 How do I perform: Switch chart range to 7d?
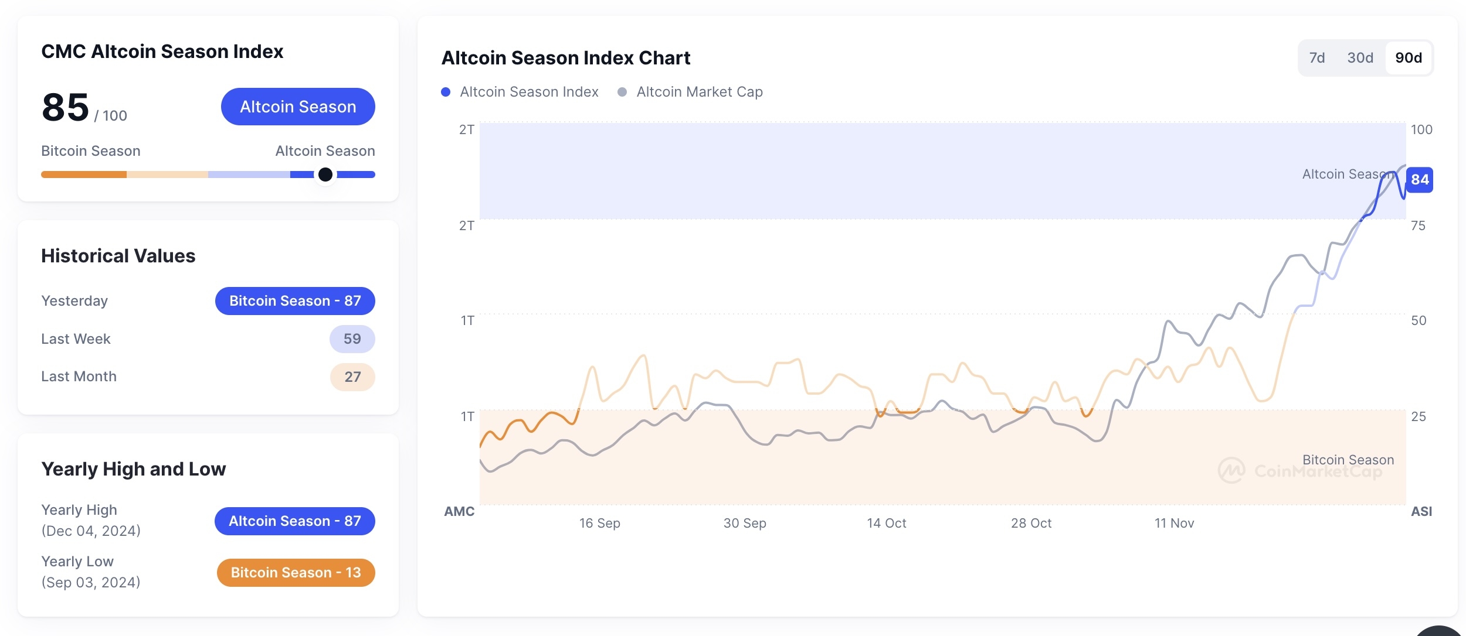[1317, 58]
